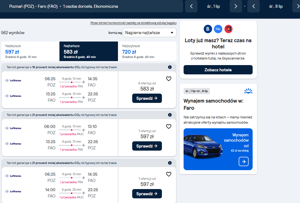The height and width of the screenshot is (203, 300).
Task: Select the Najtańsze 583 zł tab
Action: pyautogui.click(x=89, y=51)
